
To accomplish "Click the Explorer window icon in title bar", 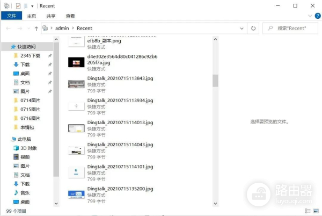I will pos(6,6).
